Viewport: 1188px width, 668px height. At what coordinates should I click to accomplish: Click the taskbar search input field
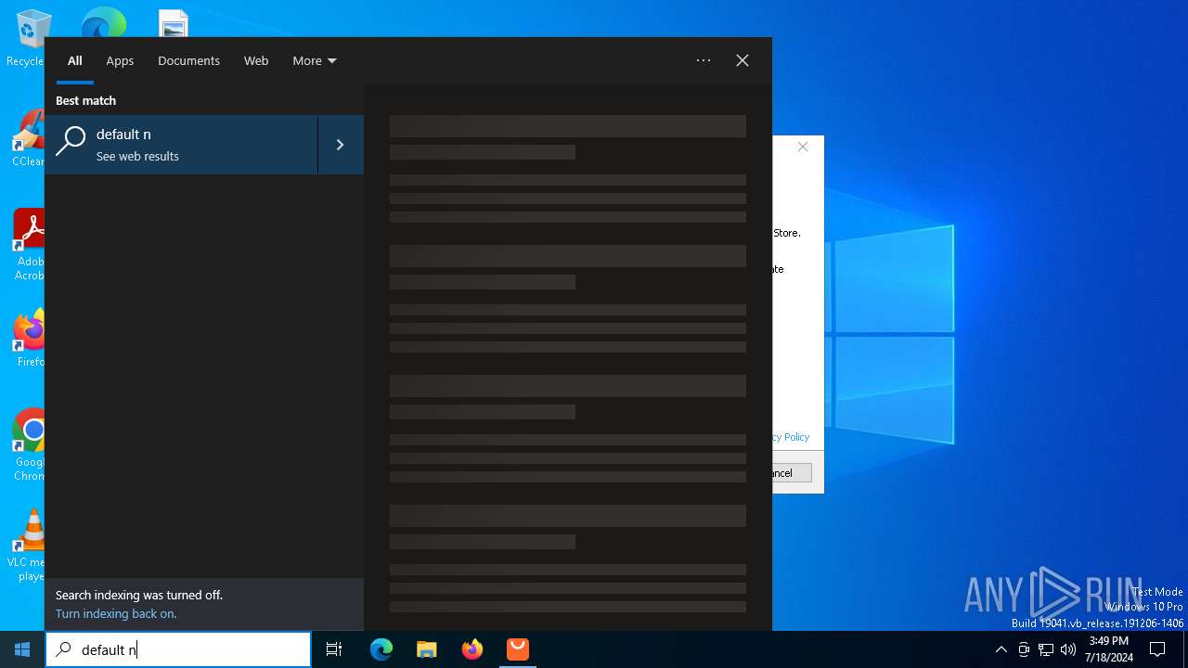coord(178,649)
